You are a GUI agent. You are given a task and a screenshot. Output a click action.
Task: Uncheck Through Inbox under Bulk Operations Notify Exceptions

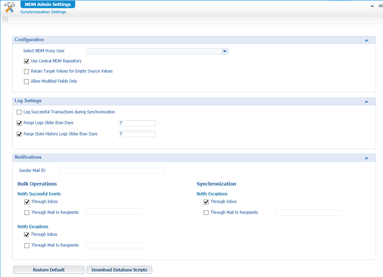click(26, 235)
